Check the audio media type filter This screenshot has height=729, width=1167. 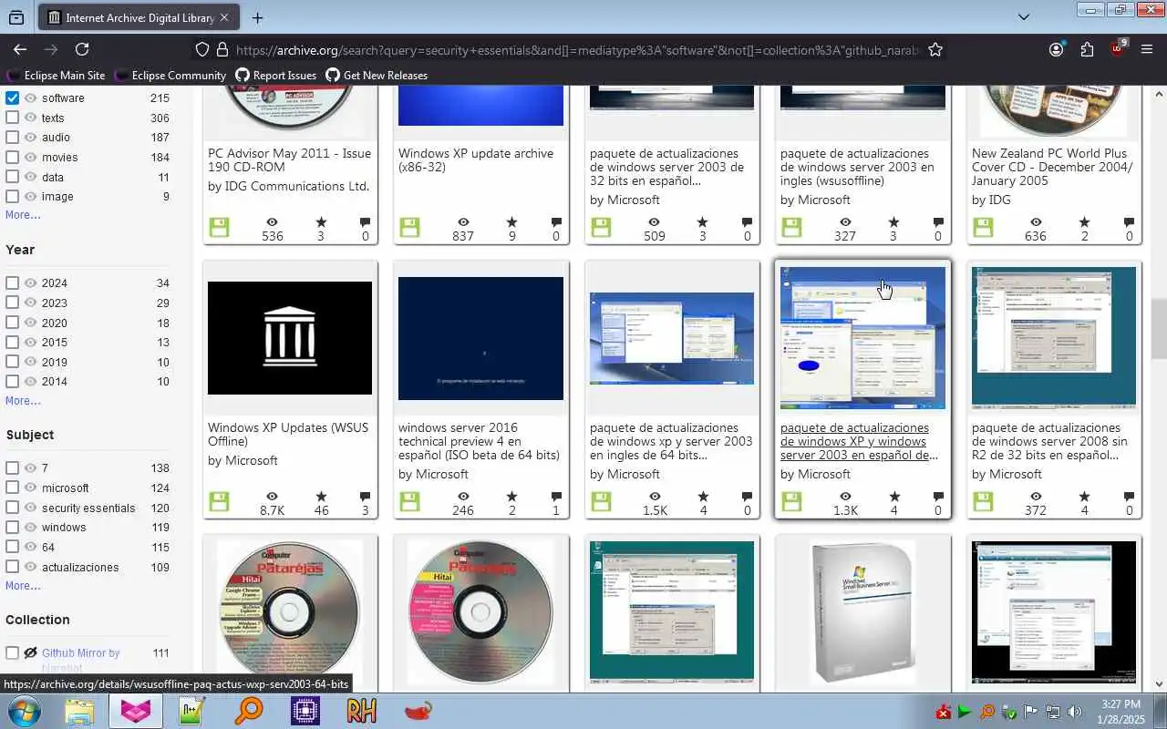12,137
